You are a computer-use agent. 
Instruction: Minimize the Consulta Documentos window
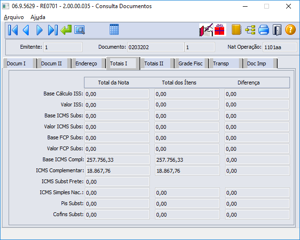tap(245, 6)
